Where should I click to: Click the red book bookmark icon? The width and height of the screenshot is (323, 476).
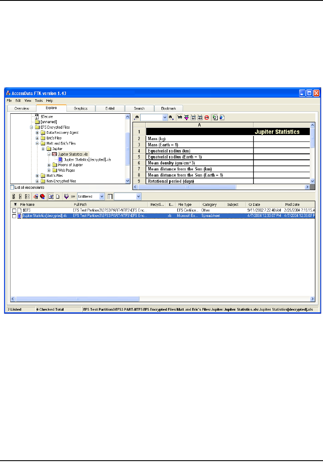(43, 197)
